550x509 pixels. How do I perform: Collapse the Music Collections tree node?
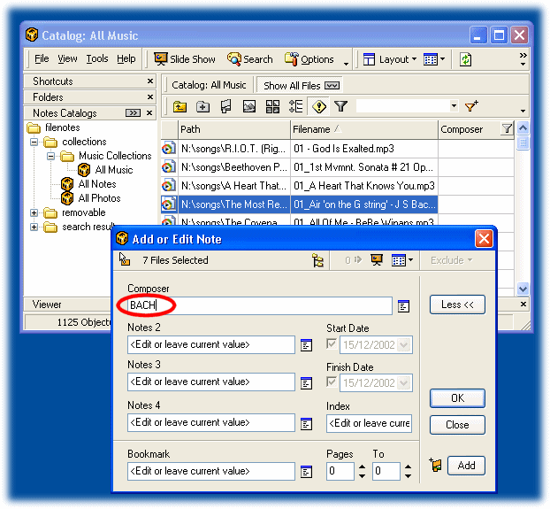click(50, 156)
